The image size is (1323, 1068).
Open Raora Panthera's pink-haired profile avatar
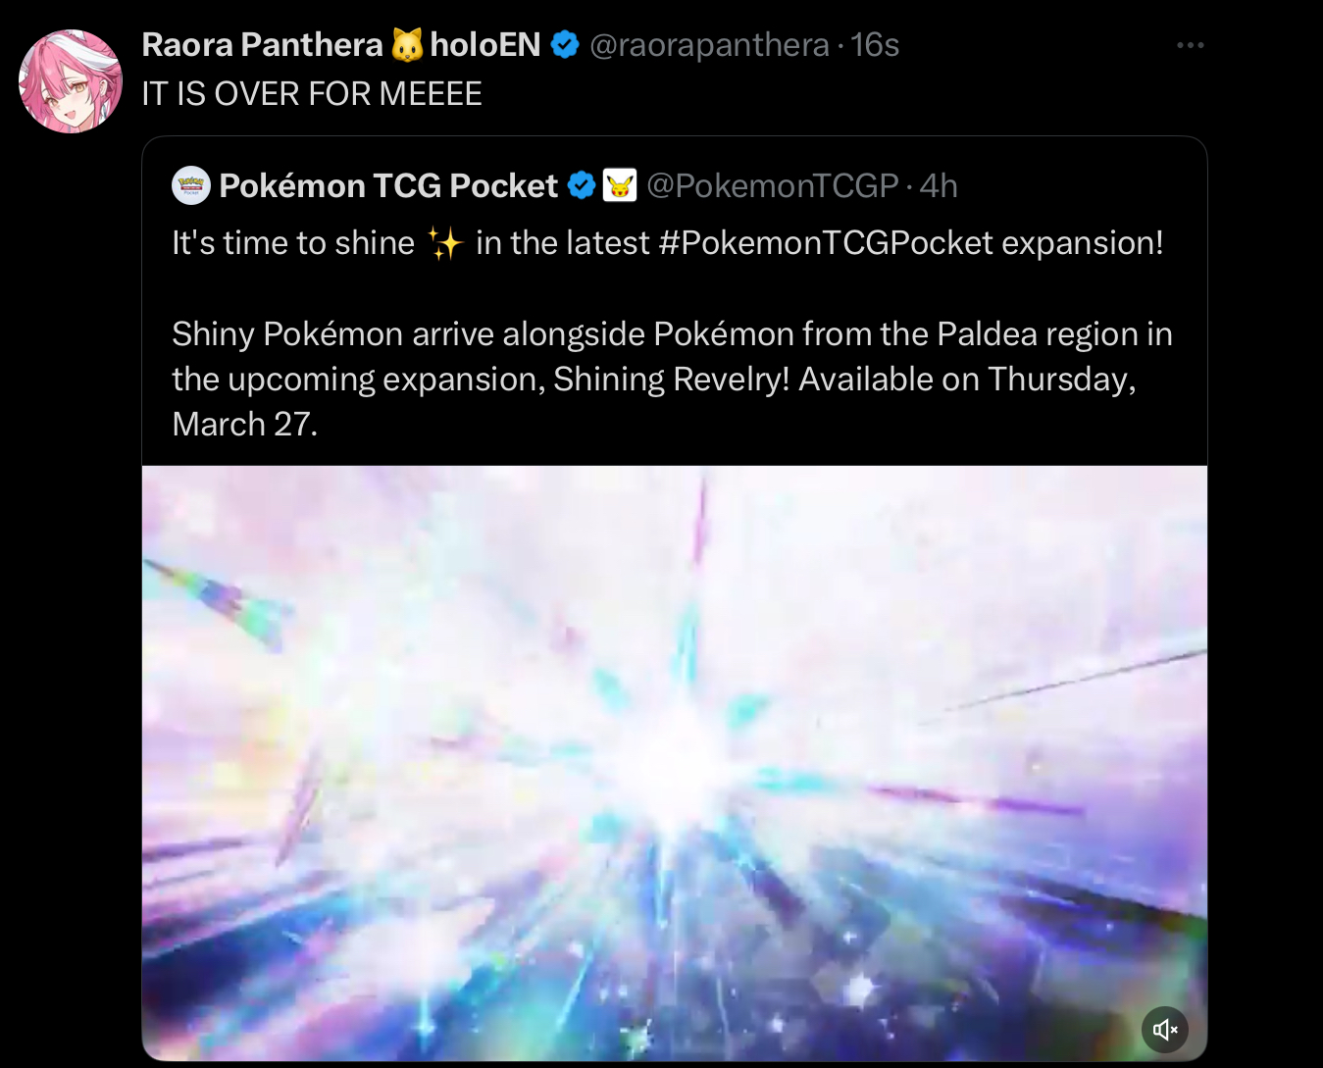pos(71,81)
